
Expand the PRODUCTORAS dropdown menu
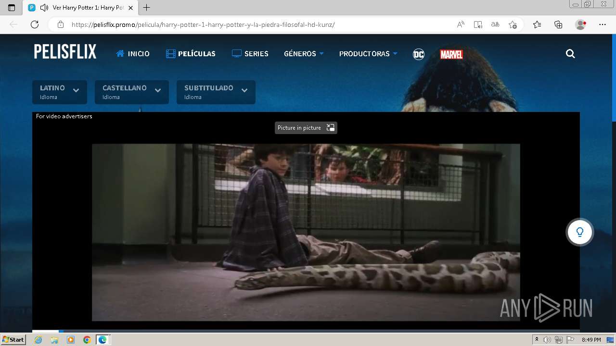click(x=368, y=54)
